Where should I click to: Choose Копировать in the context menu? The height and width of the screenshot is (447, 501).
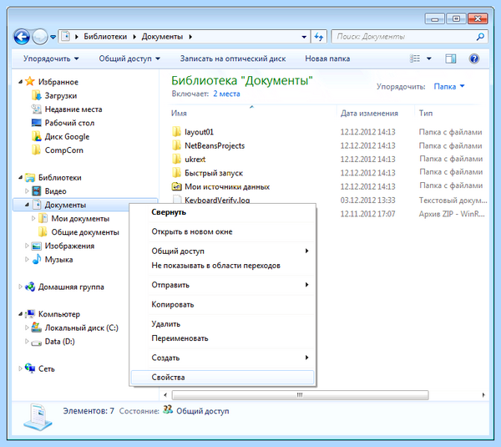222,304
